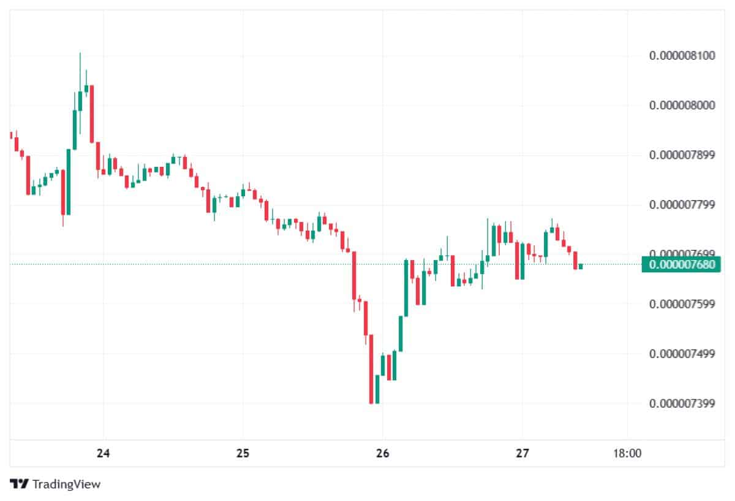Click the date label 26 on time axis
Image resolution: width=735 pixels, height=501 pixels.
(x=382, y=454)
